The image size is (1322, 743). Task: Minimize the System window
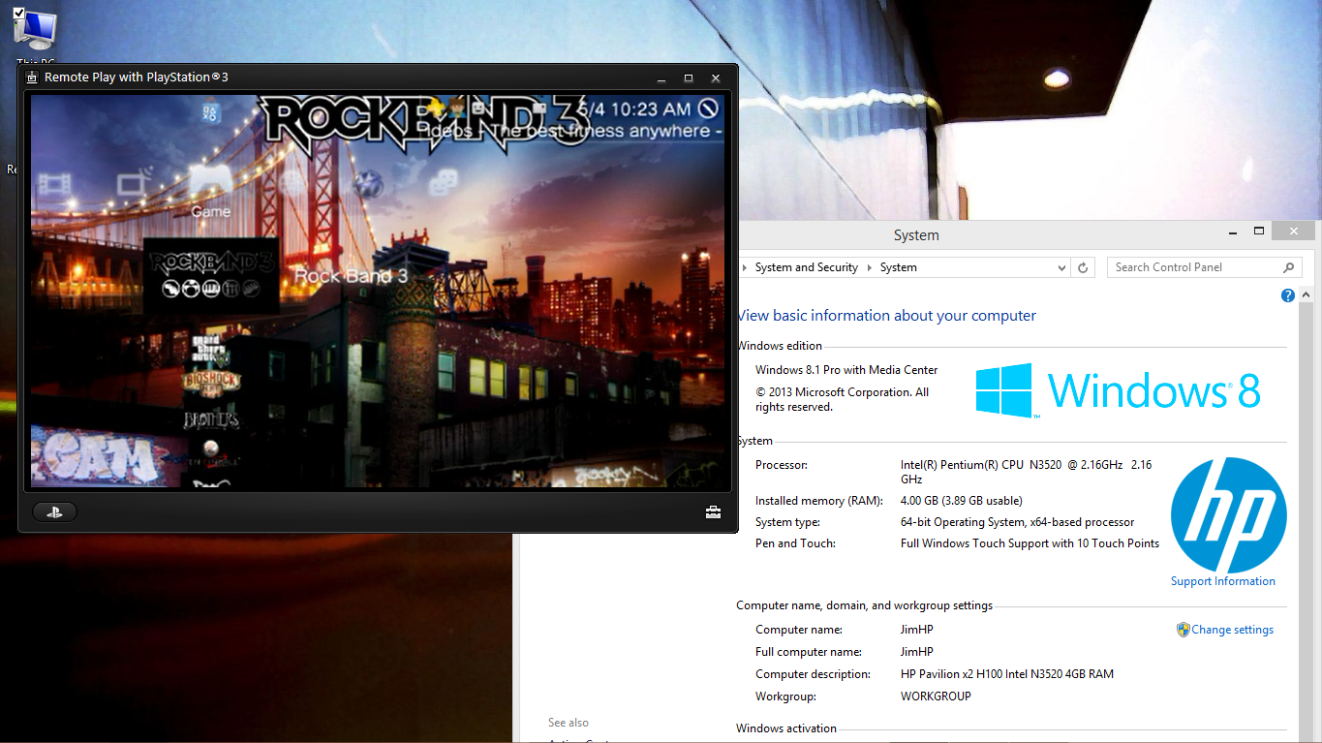click(1232, 232)
